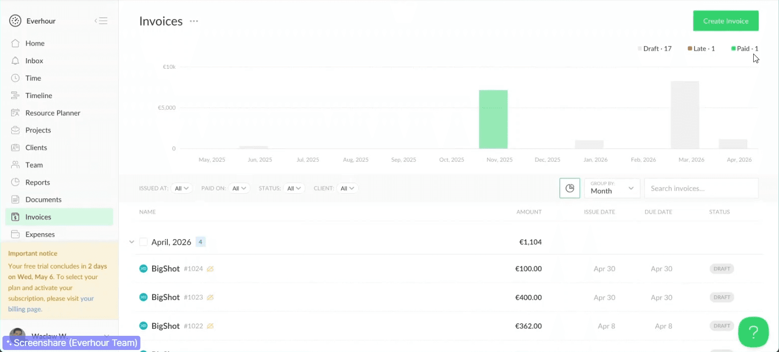Click the Due Date column header
Image resolution: width=779 pixels, height=352 pixels.
658,212
